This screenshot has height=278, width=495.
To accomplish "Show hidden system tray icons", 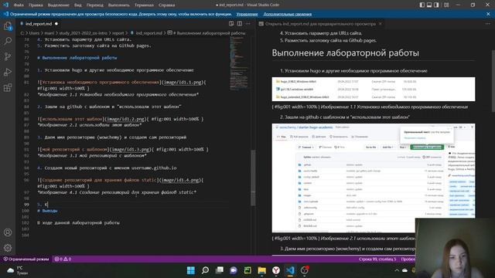I will [x=397, y=270].
